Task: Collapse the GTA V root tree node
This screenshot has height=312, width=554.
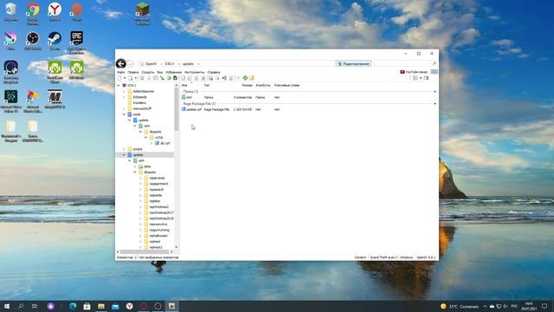Action: tap(119, 85)
